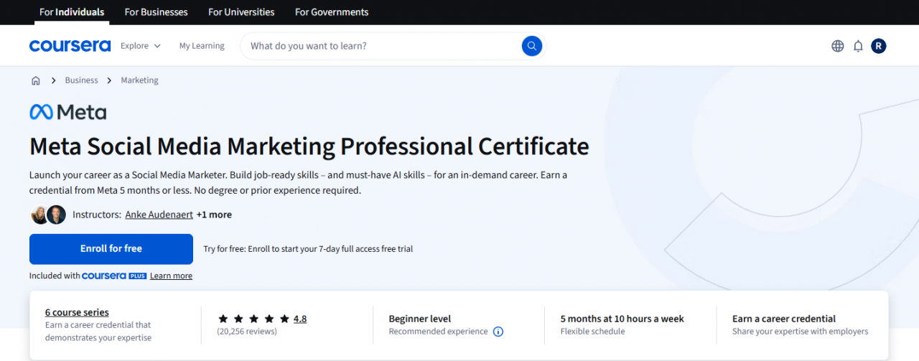Click the search magnifier button
The image size is (919, 361).
point(532,46)
